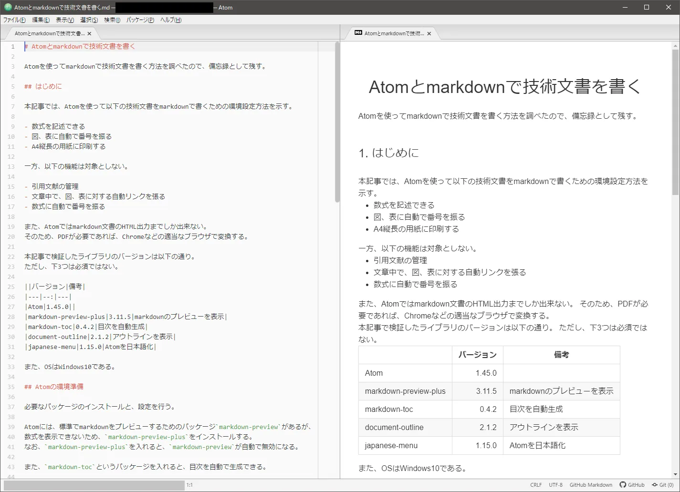Click the markdown preview icon on the preview tab
Screen dimensions: 680x492
357,33
